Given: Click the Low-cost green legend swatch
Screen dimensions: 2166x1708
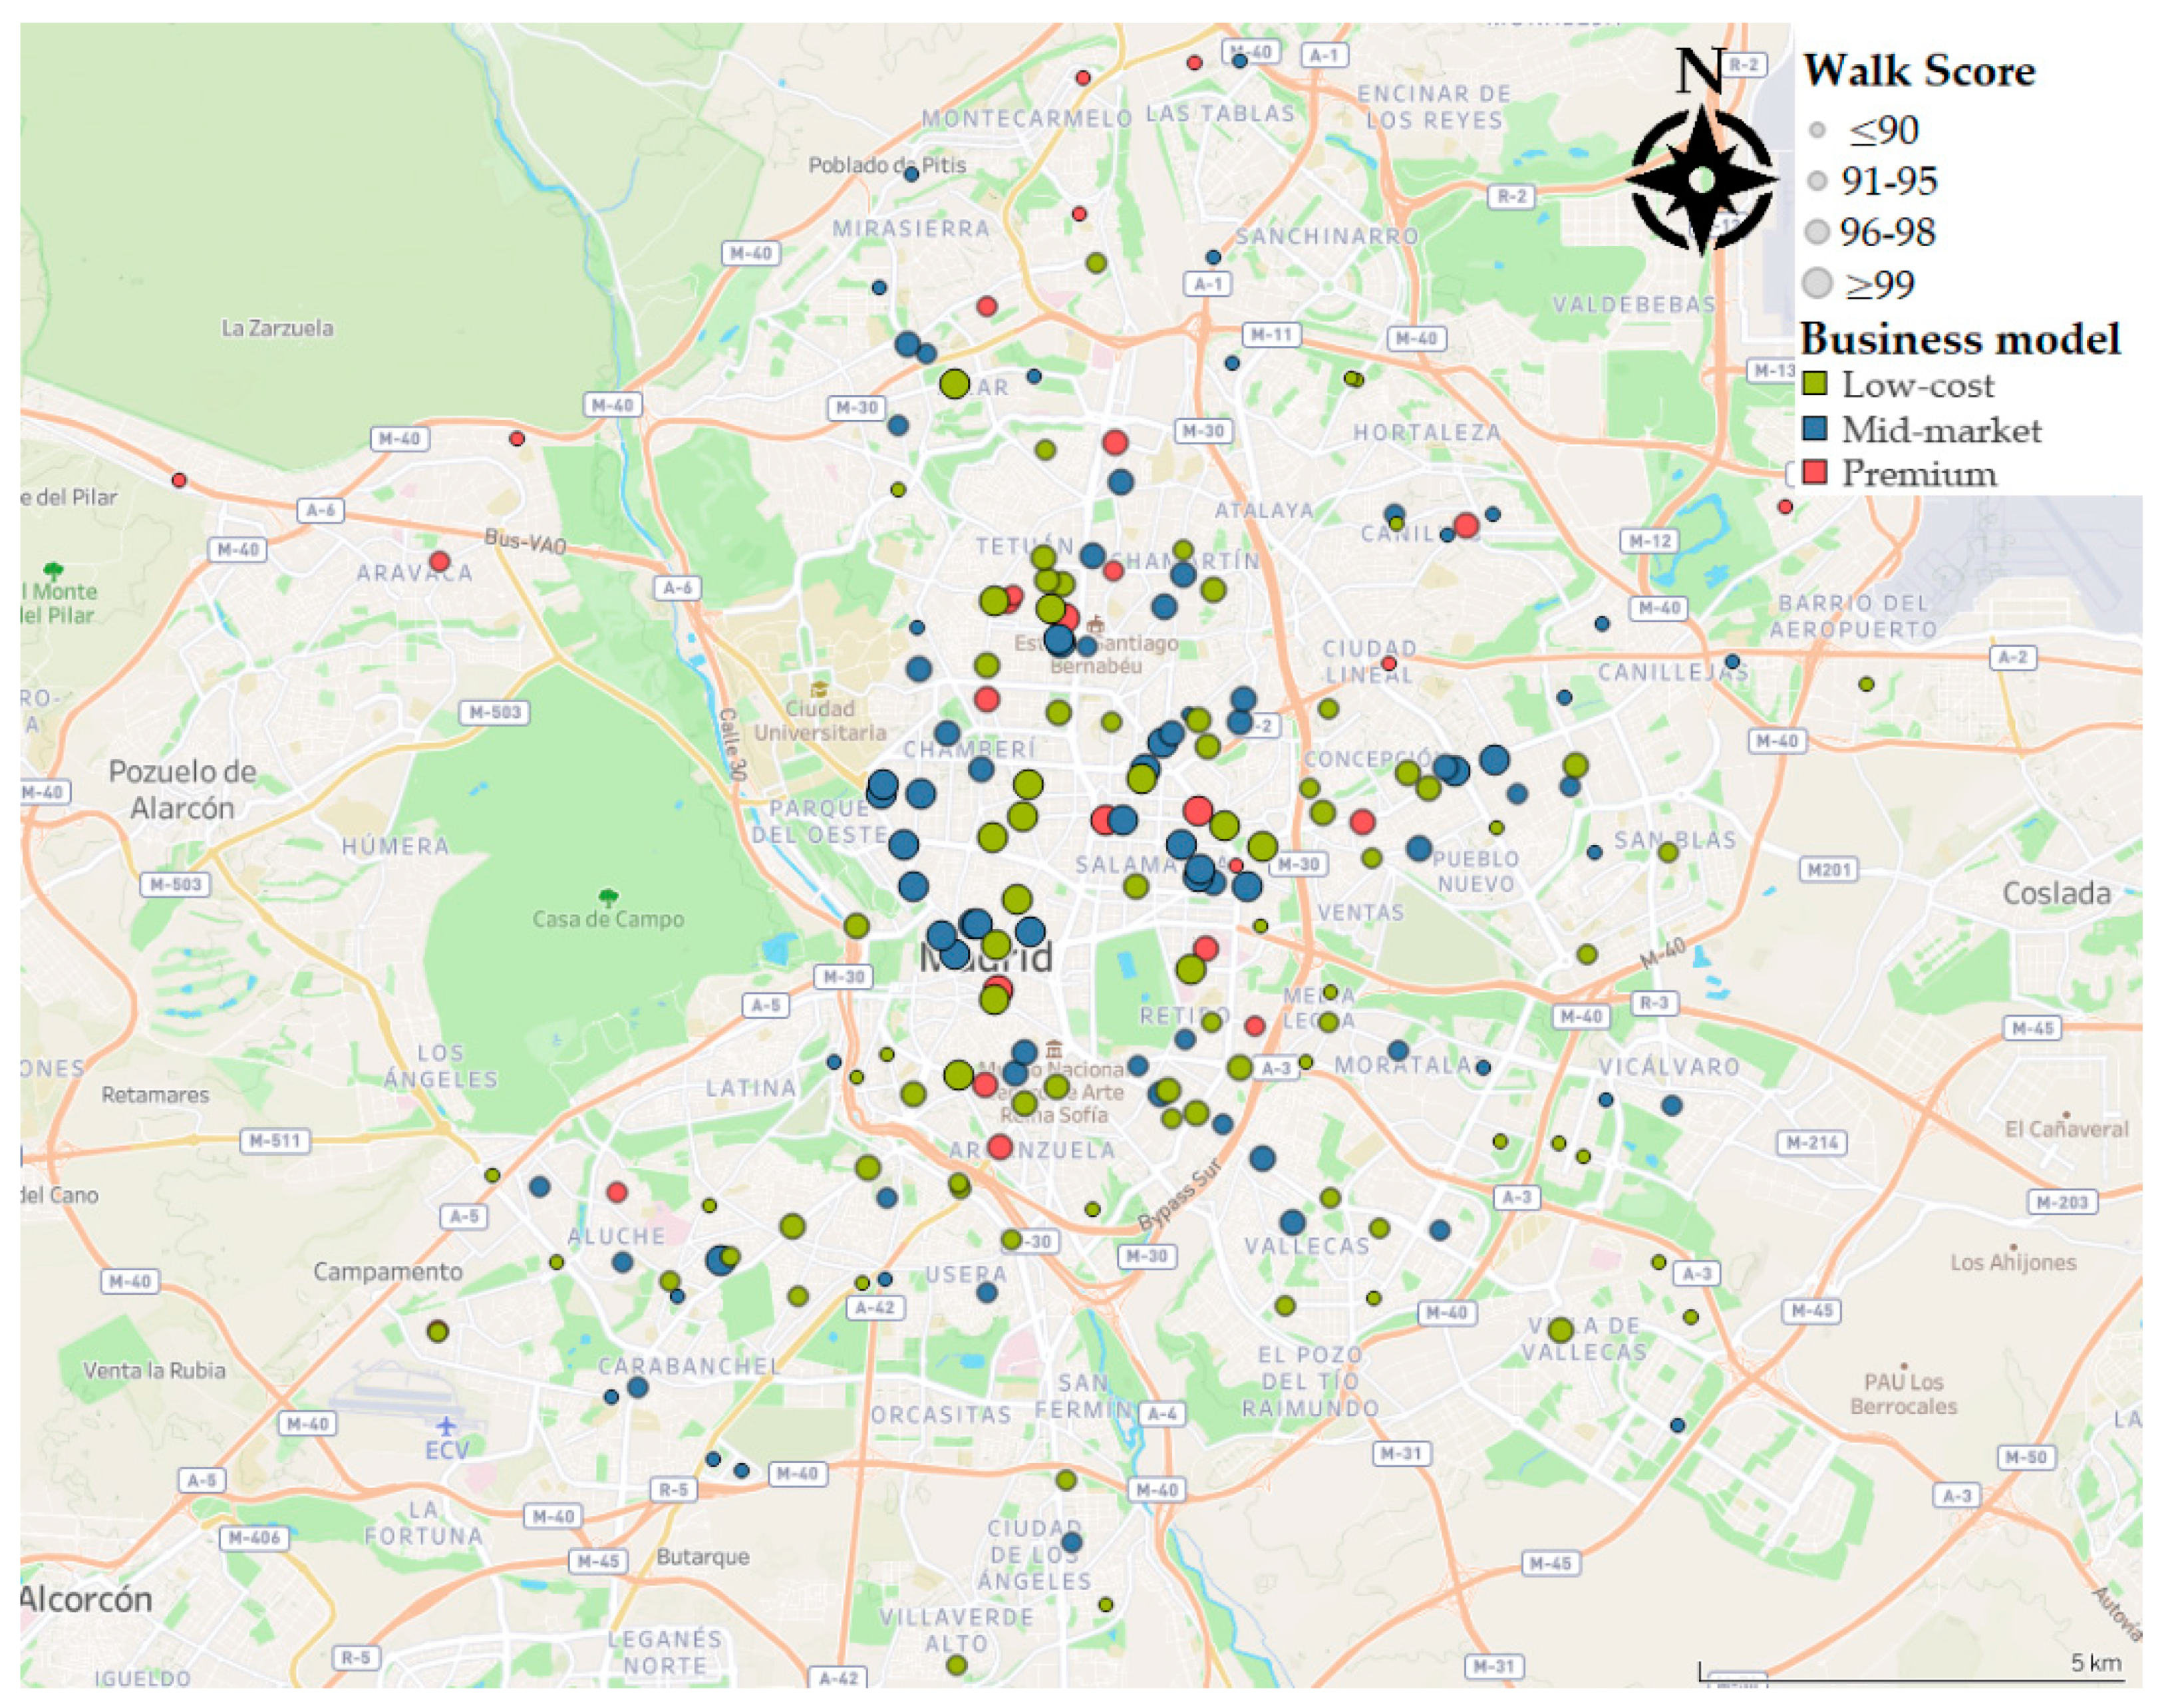Looking at the screenshot, I should pos(1815,384).
